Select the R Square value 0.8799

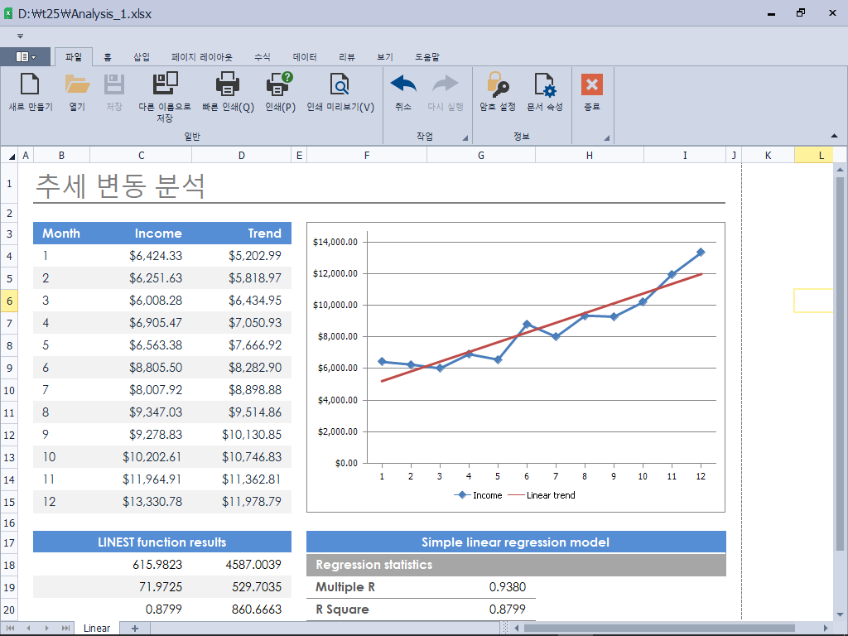click(481, 609)
